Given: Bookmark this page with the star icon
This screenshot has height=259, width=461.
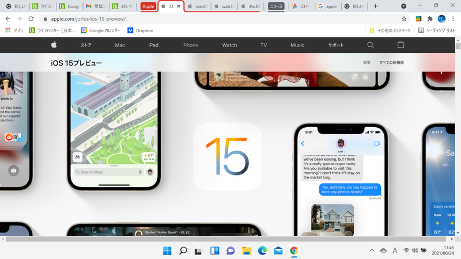Looking at the screenshot, I should [x=404, y=19].
